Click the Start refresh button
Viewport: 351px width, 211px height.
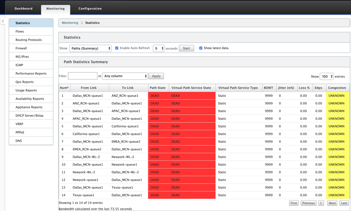(x=186, y=48)
